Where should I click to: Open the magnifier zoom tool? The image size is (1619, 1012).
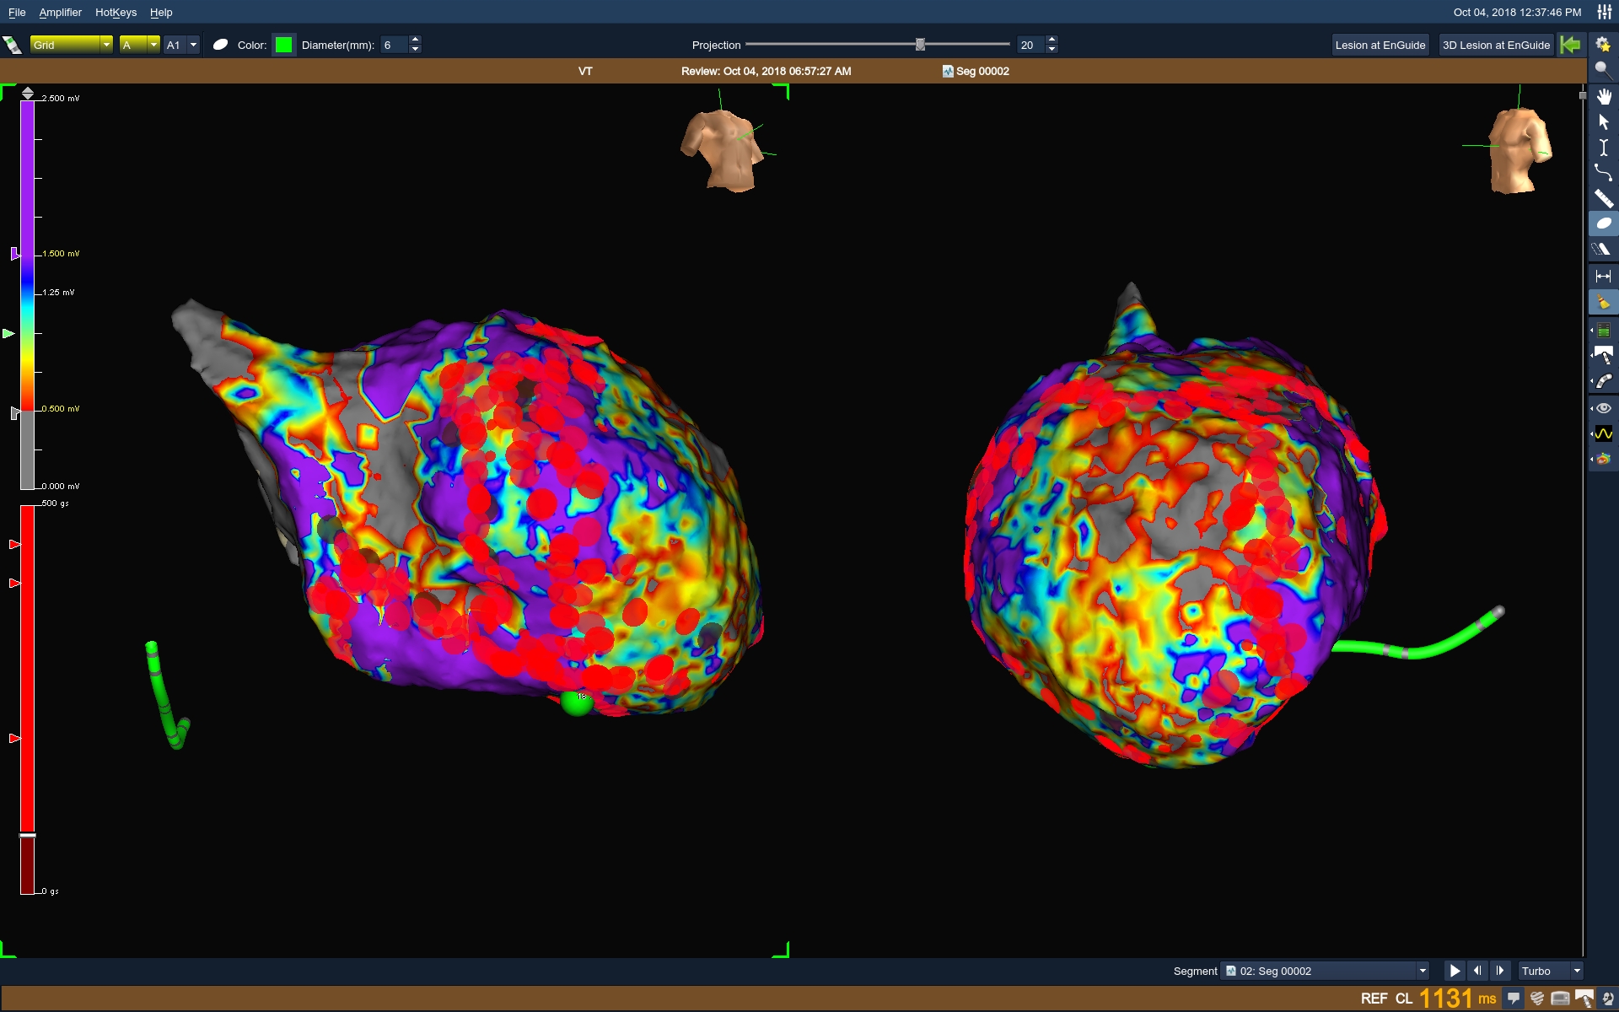click(1602, 70)
